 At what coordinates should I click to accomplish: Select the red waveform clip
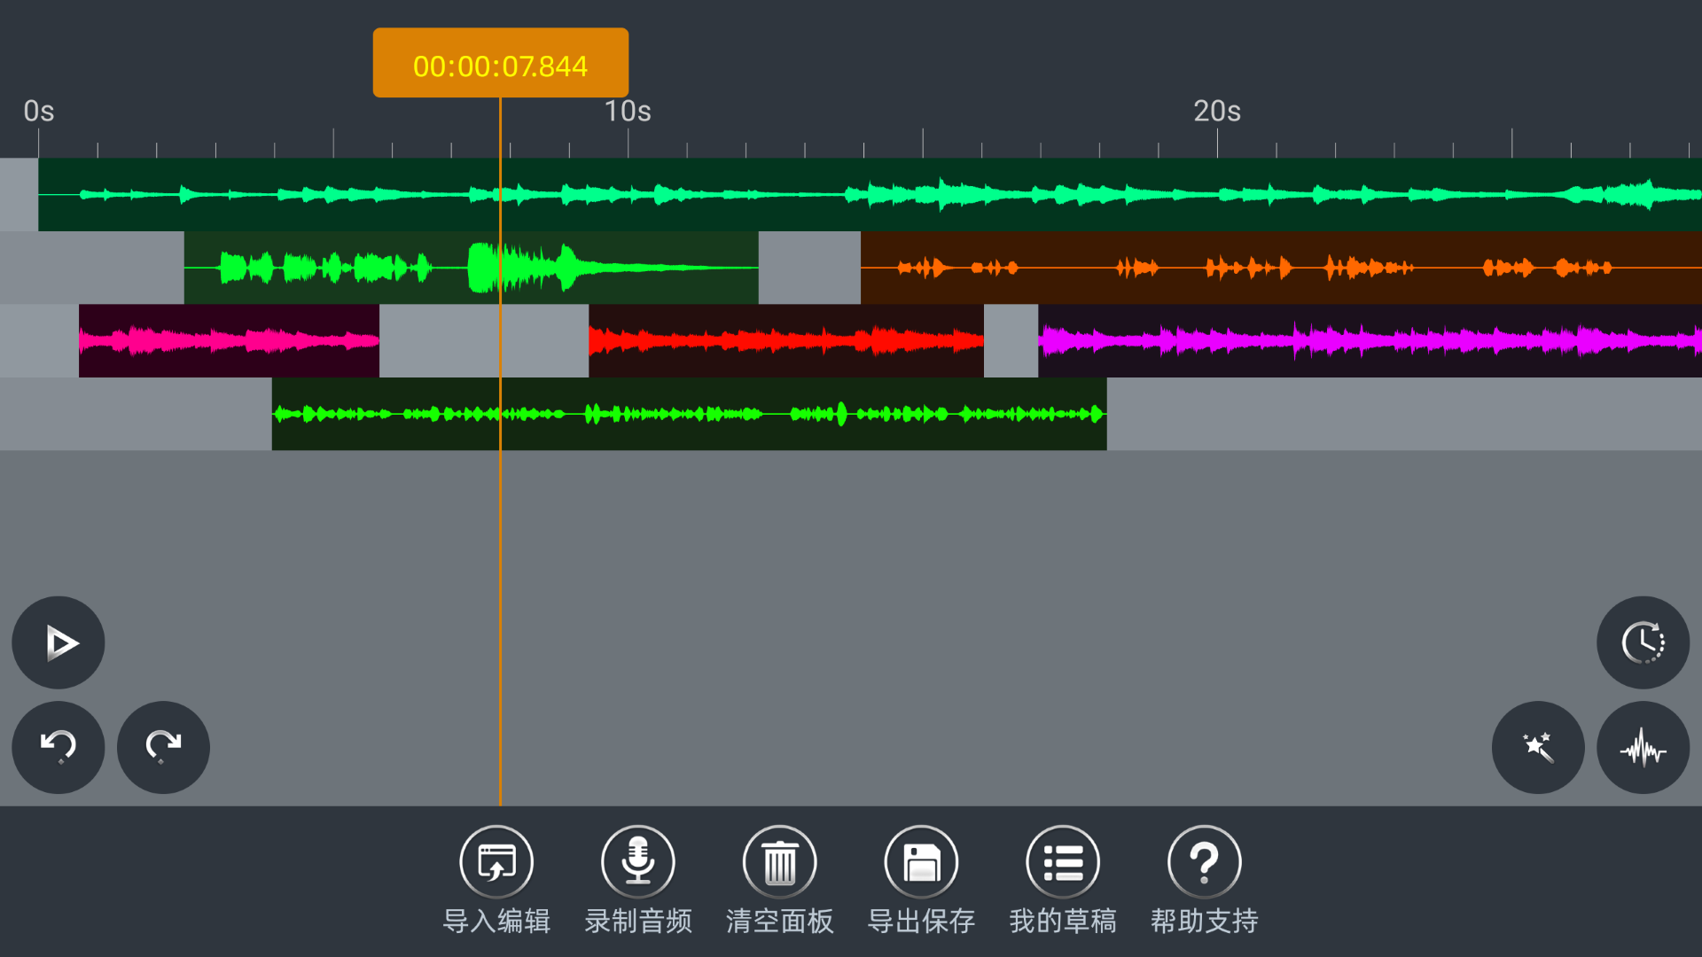click(785, 340)
